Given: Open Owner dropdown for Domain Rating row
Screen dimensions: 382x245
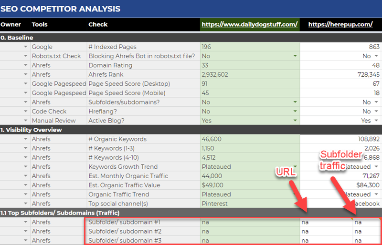Looking at the screenshot, I should click(x=25, y=66).
